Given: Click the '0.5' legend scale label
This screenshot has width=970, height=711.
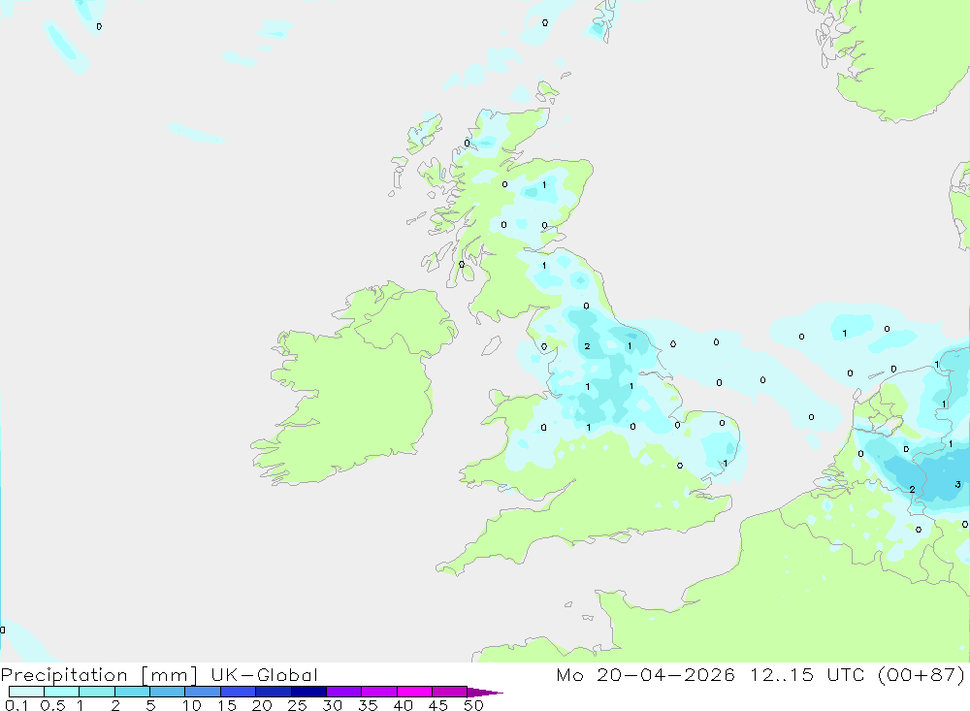Looking at the screenshot, I should 52,705.
